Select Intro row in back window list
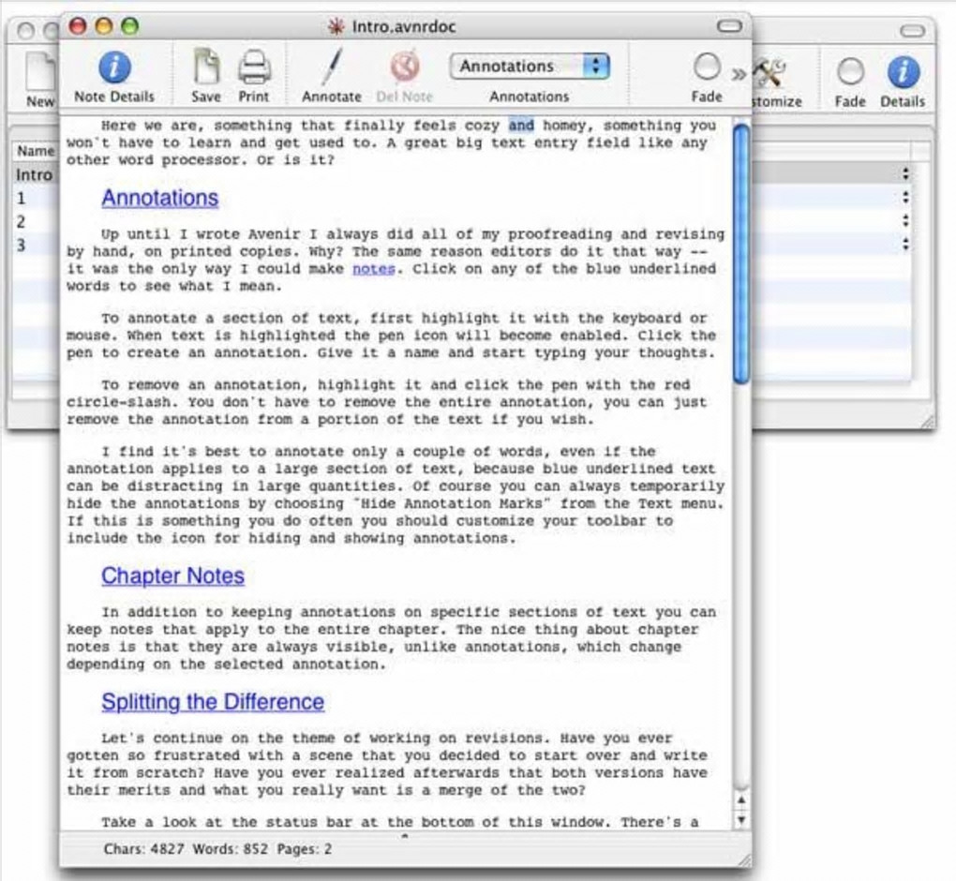 click(x=35, y=175)
